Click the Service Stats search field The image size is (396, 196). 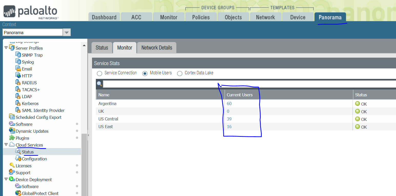249,84
